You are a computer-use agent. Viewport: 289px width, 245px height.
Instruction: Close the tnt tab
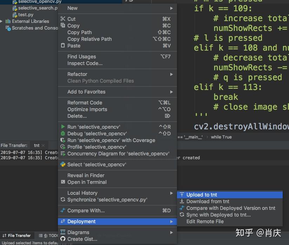[43, 146]
